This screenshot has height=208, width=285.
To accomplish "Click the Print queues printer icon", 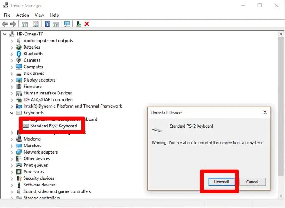I will point(19,165).
